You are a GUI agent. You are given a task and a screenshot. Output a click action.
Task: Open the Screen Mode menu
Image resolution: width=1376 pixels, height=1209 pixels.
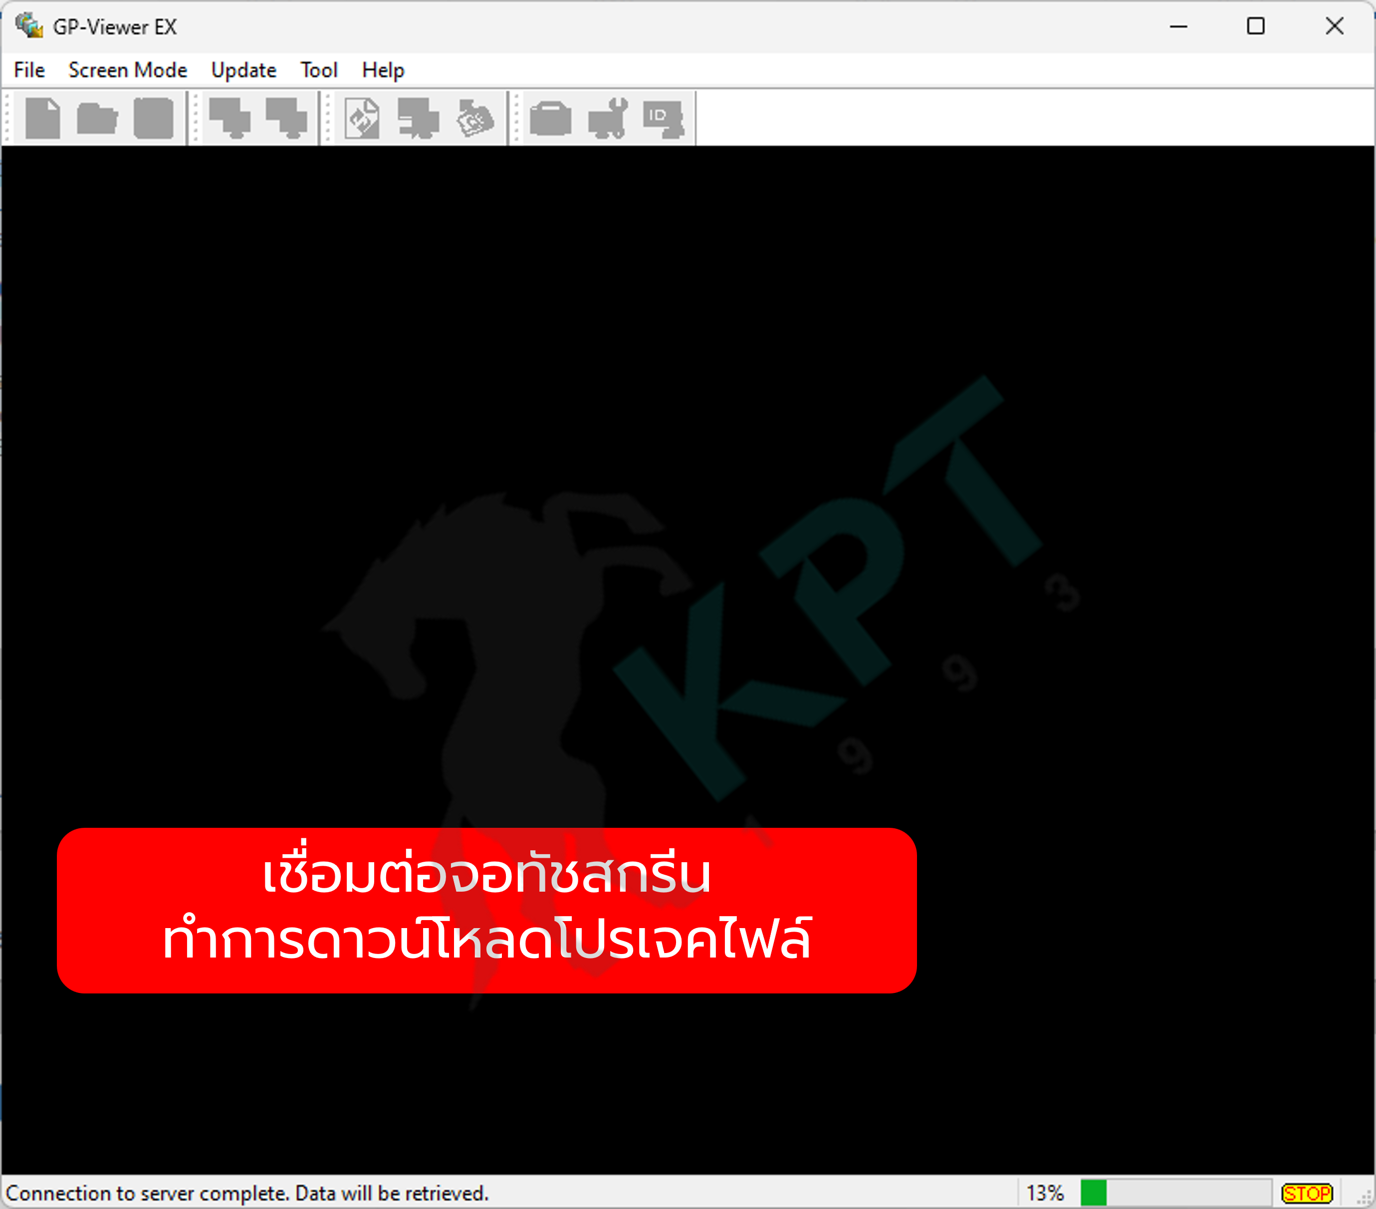[x=128, y=70]
